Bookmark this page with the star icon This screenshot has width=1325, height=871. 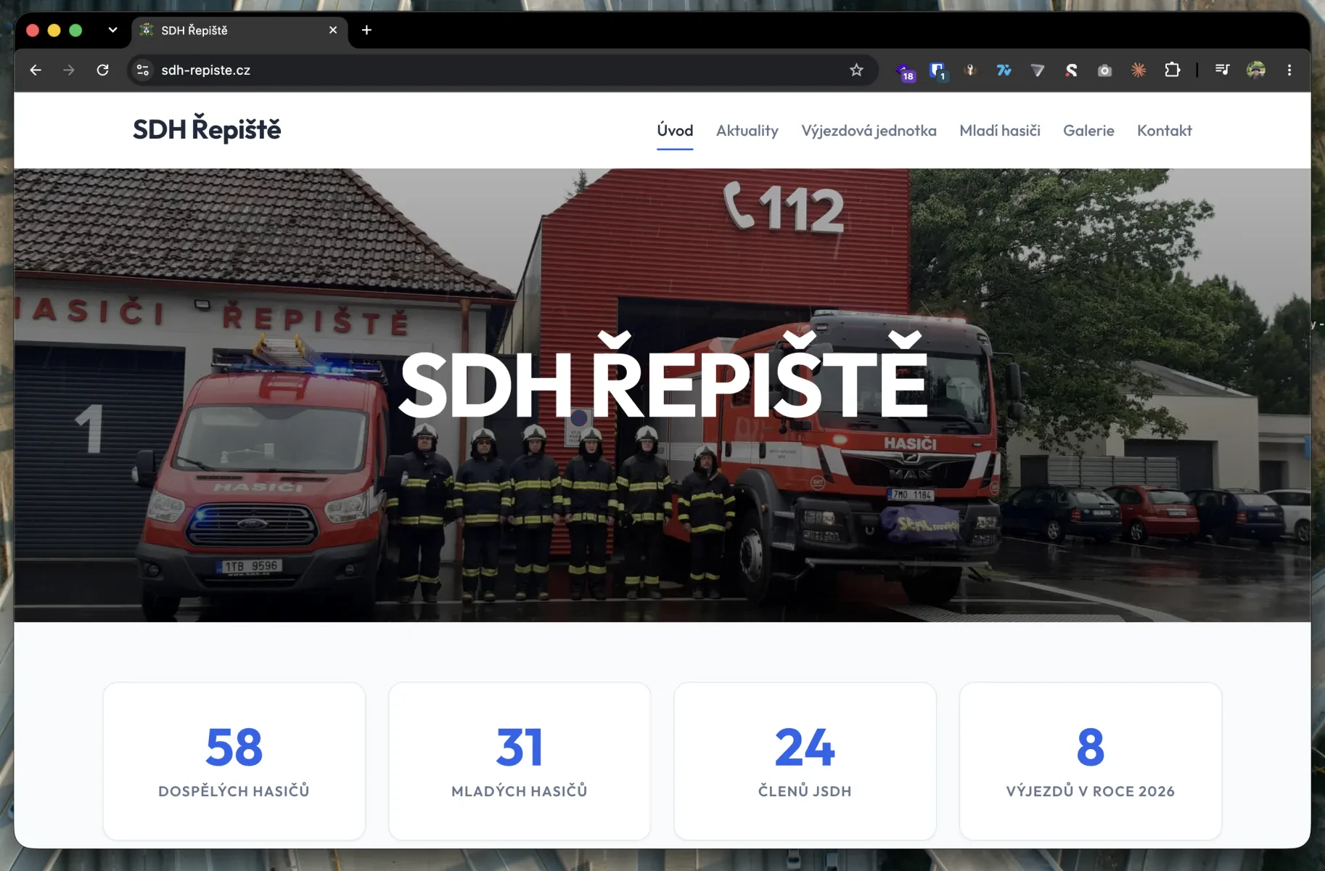click(x=856, y=70)
